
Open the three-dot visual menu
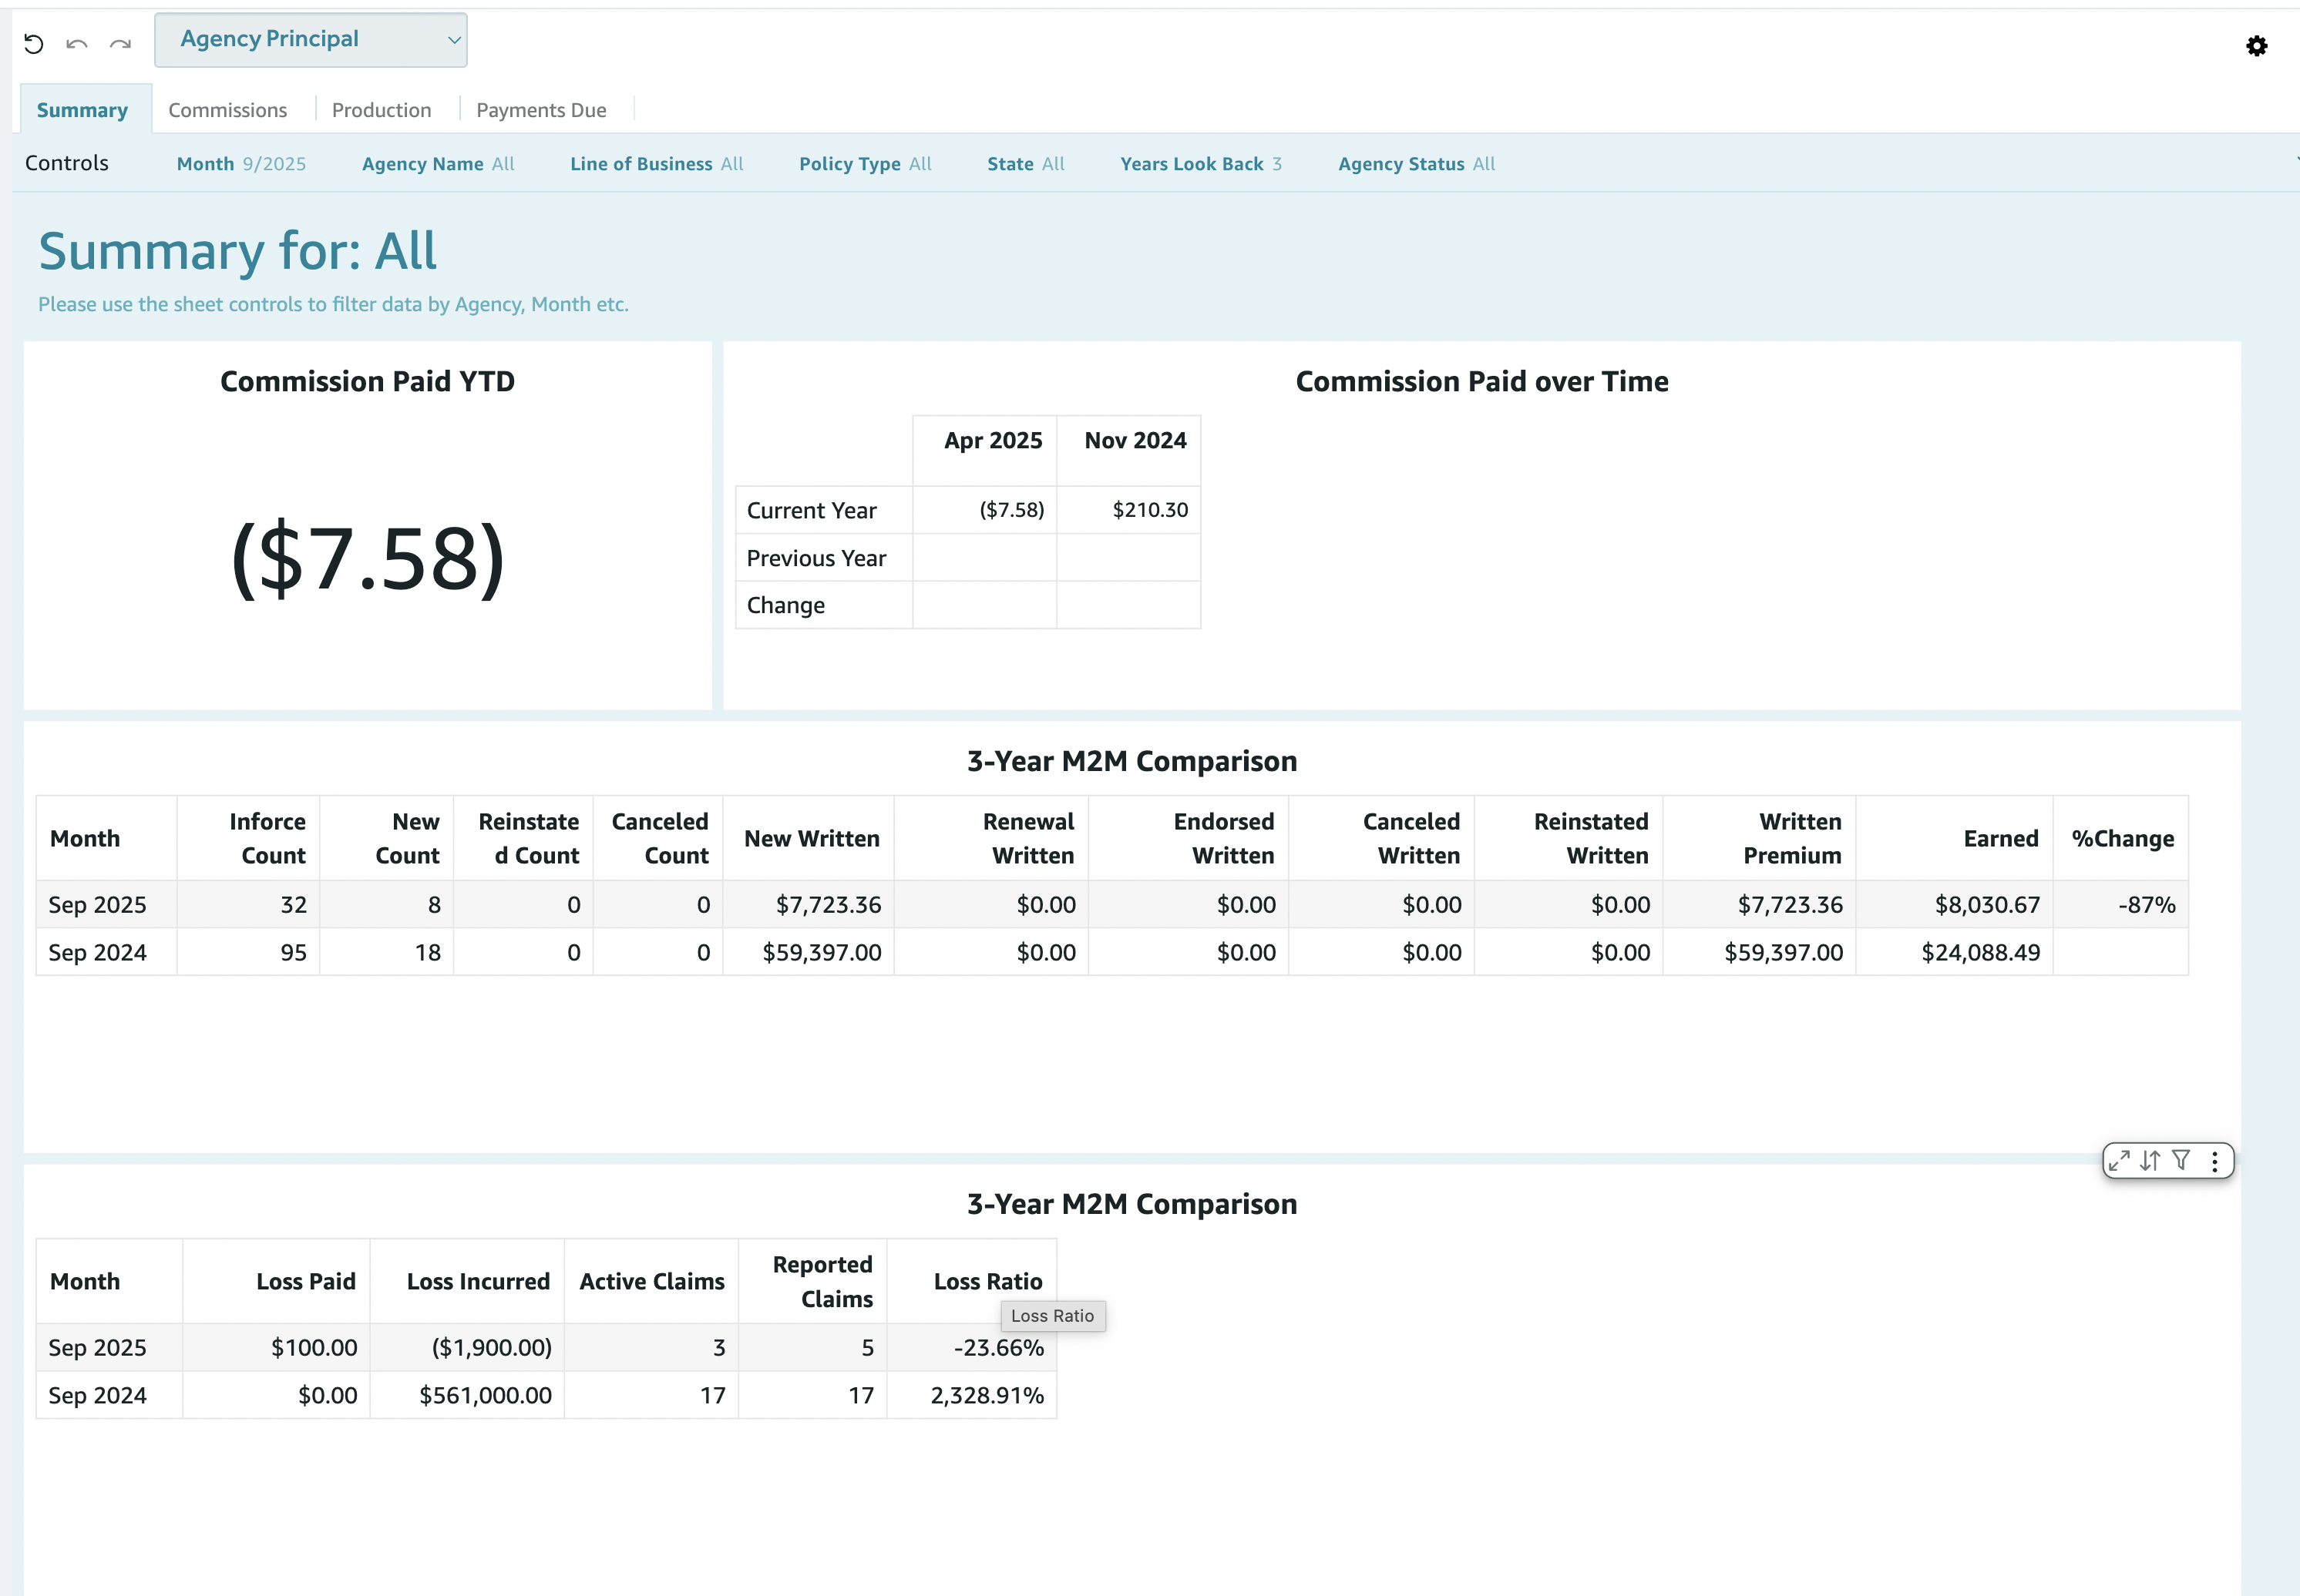[x=2215, y=1161]
